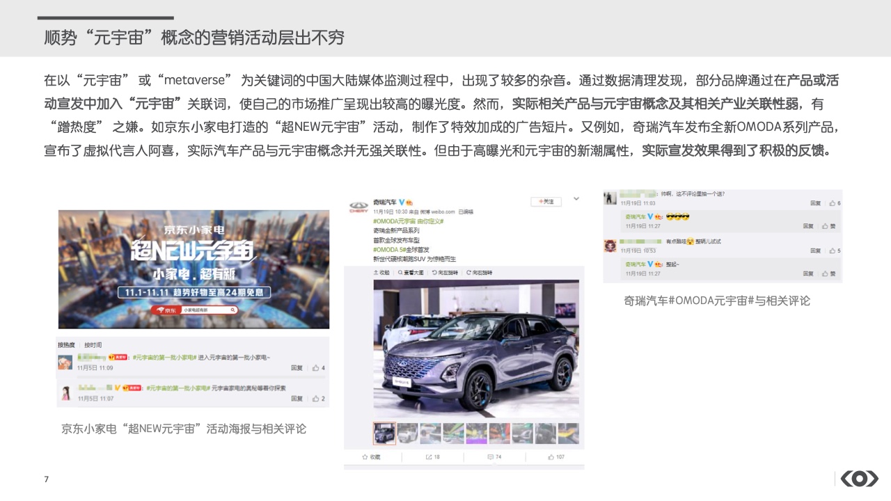Viewport: 891px width, 501px height.
Task: Open the #OMODA 5# hashtag link
Action: (x=388, y=249)
